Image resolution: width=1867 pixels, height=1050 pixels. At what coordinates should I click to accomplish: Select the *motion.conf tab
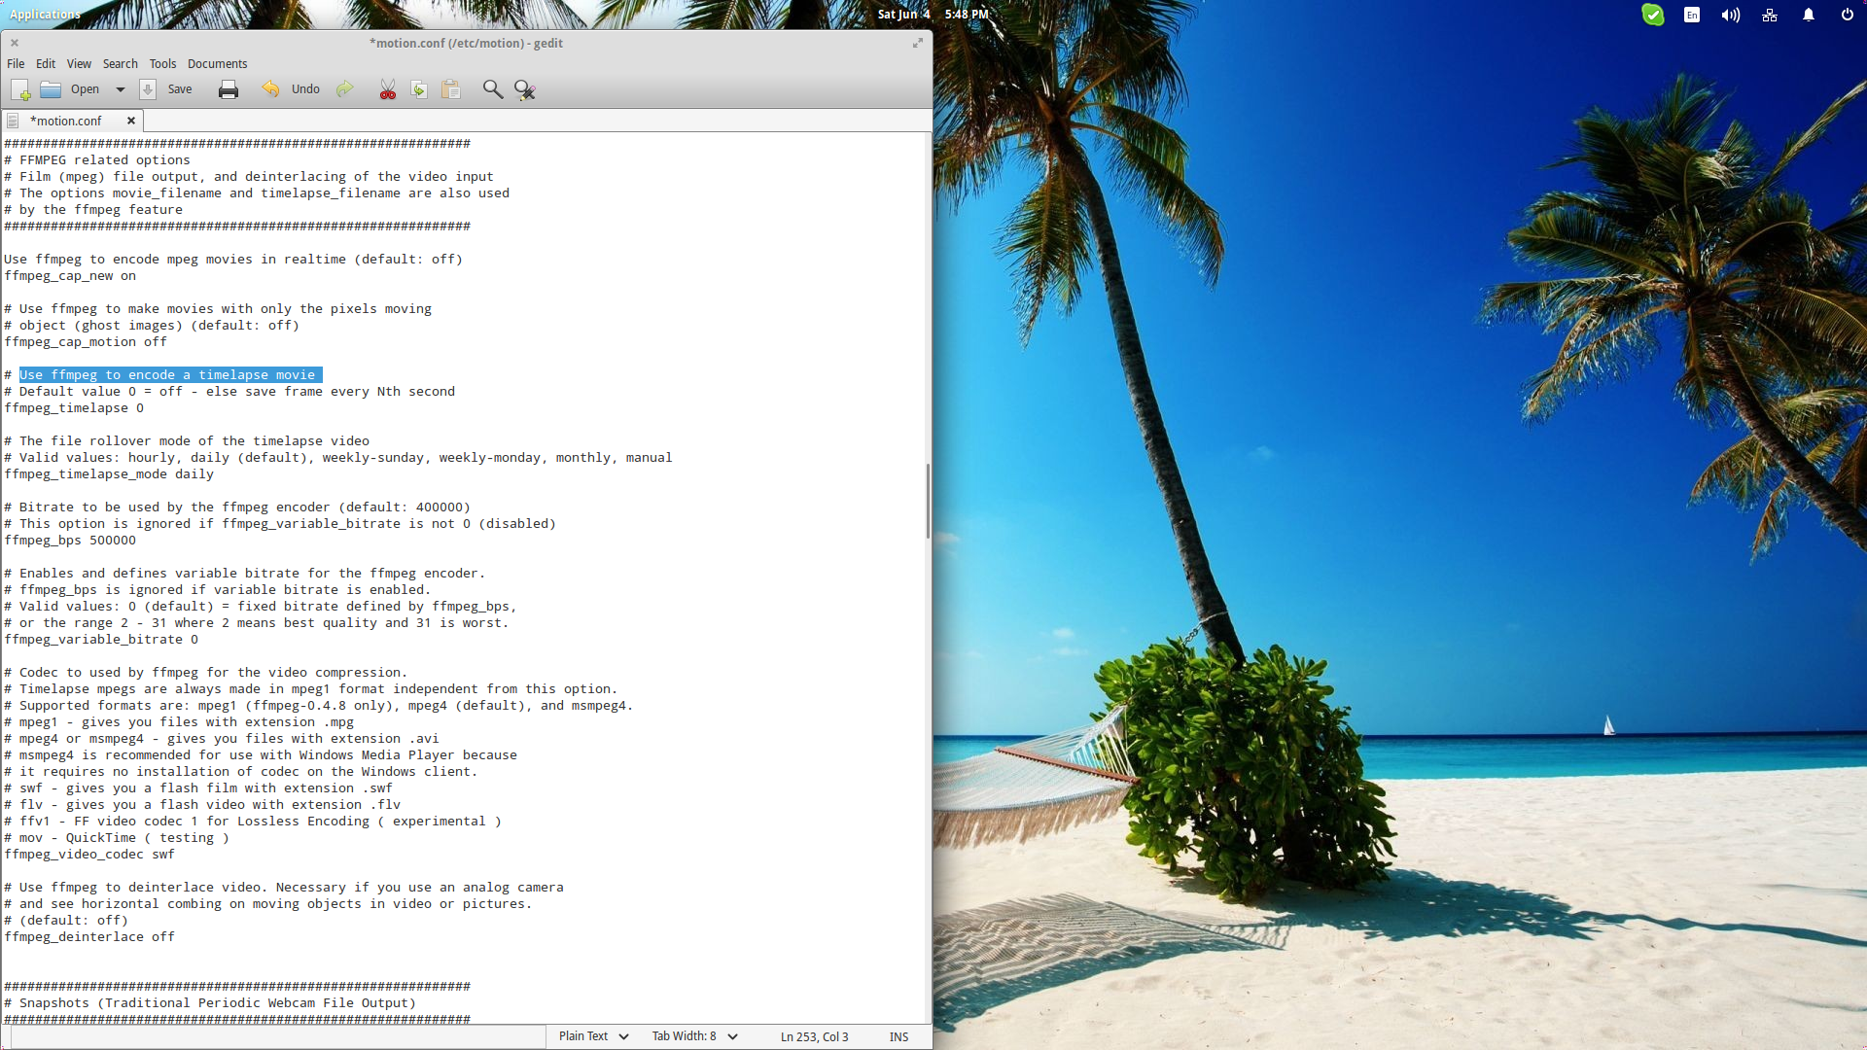pos(66,122)
